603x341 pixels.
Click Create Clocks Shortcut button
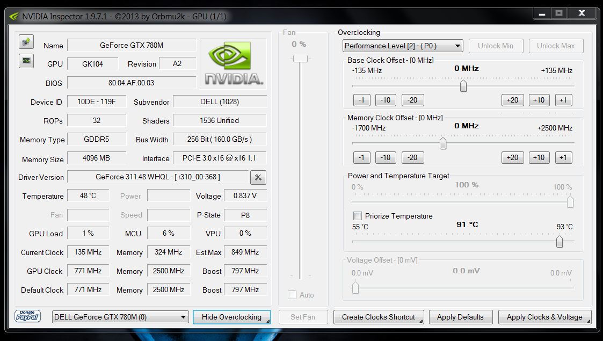click(x=379, y=317)
